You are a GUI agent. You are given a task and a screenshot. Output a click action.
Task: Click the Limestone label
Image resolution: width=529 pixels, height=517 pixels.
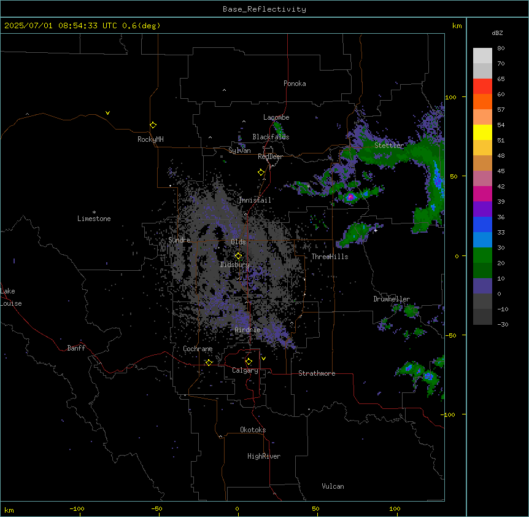pyautogui.click(x=94, y=219)
